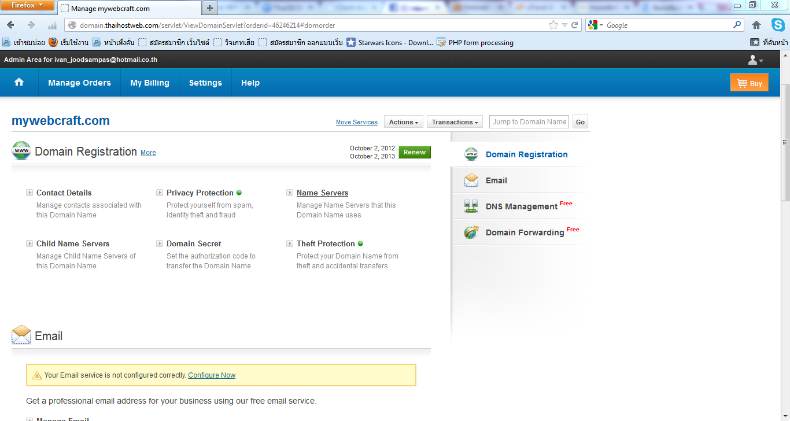Open a new browser tab
Screen dimensions: 790x421
coord(210,8)
